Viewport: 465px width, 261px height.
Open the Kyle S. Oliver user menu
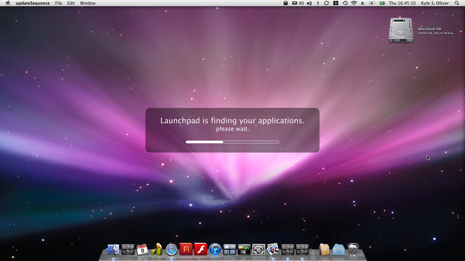coord(435,3)
